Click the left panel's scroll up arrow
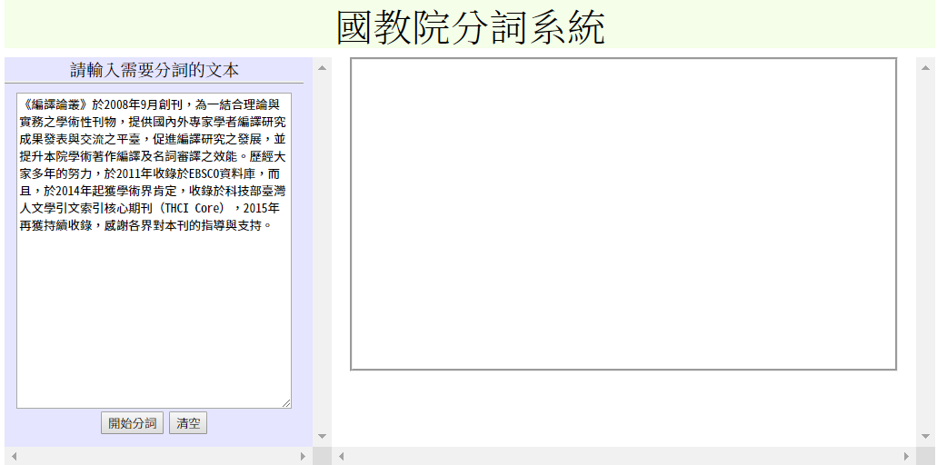The width and height of the screenshot is (937, 465). click(322, 67)
